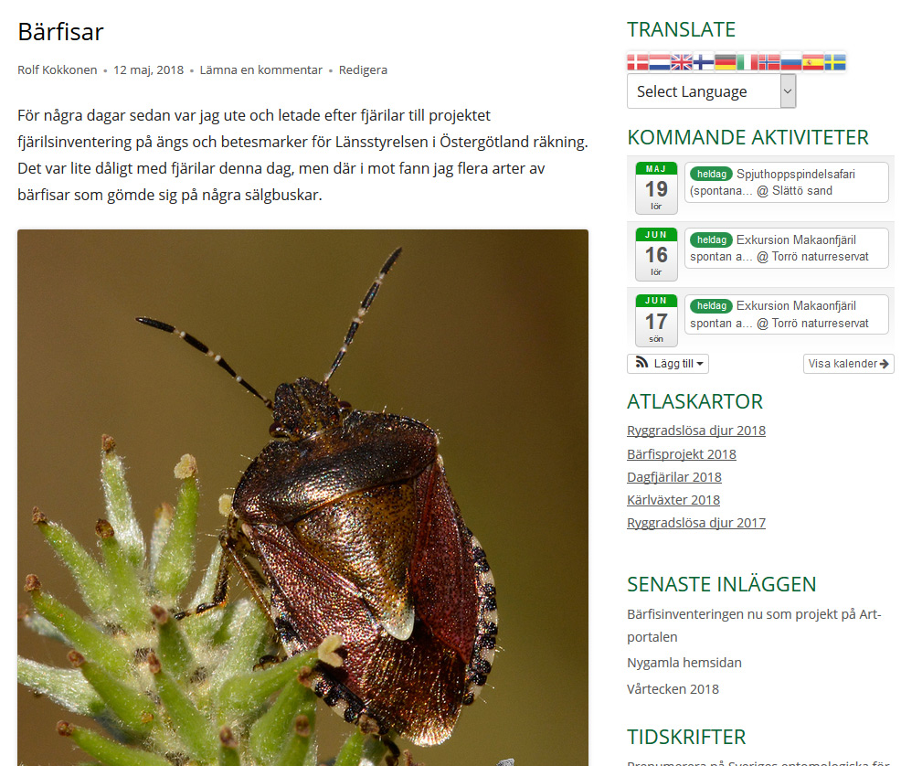Open author Rolf Kokkonen's page

[x=57, y=70]
